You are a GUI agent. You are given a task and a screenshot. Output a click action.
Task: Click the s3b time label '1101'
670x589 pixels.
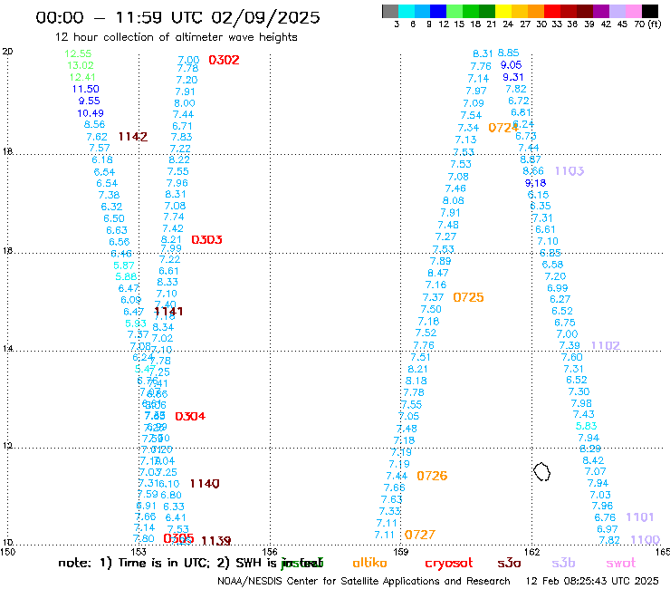640,517
